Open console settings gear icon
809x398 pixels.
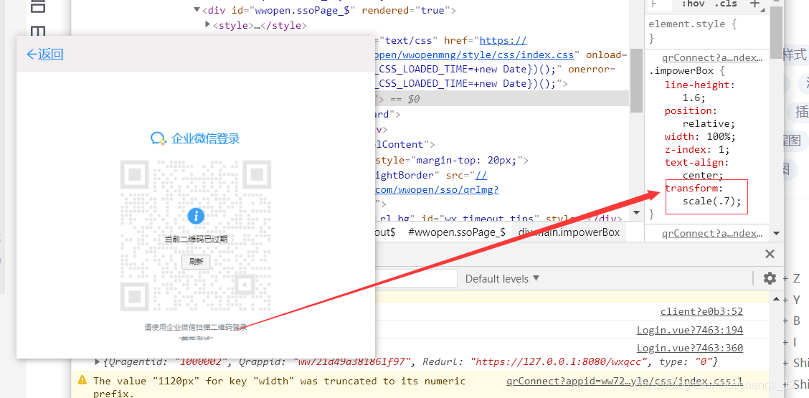coord(770,279)
